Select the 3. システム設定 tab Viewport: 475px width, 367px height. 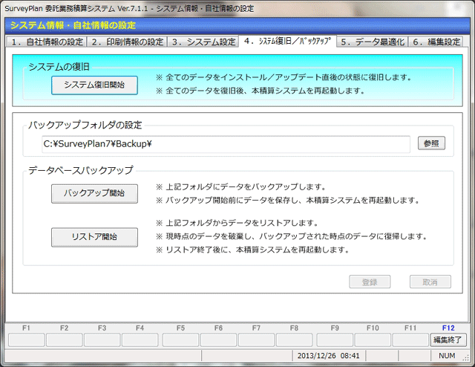point(203,42)
